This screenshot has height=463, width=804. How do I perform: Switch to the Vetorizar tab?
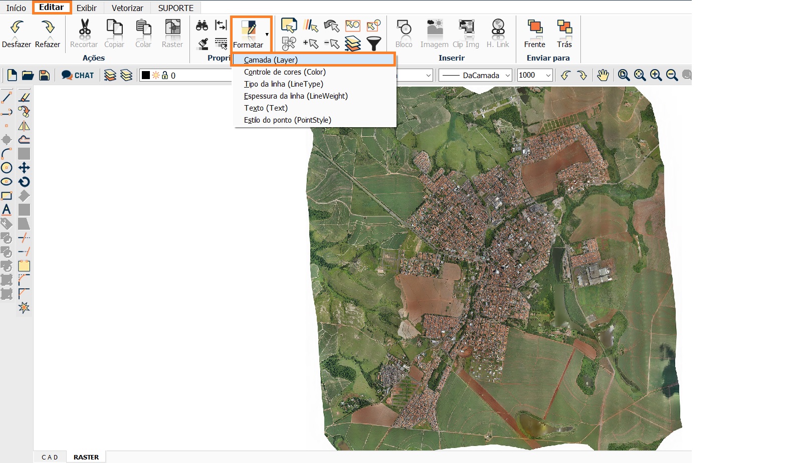pos(126,8)
